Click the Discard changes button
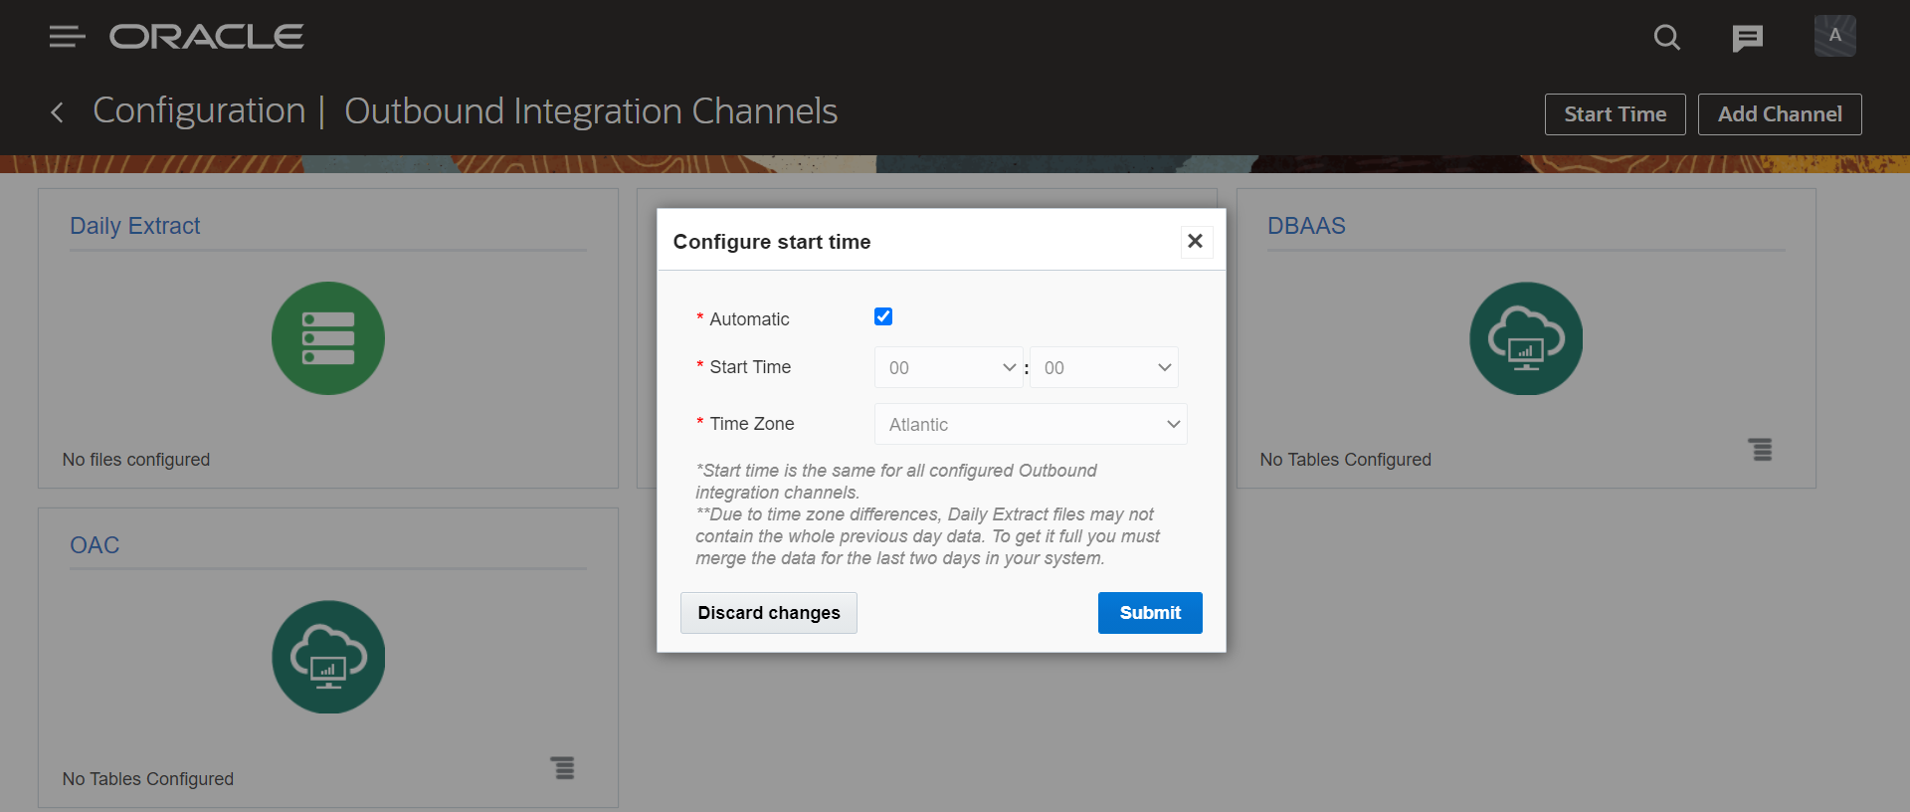This screenshot has height=812, width=1910. (769, 613)
